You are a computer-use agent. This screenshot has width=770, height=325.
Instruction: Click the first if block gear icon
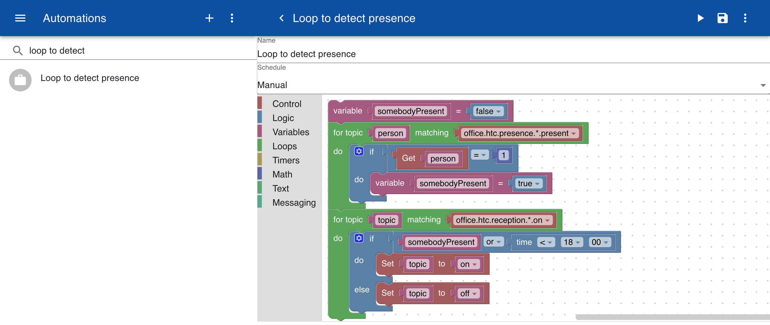pyautogui.click(x=359, y=151)
